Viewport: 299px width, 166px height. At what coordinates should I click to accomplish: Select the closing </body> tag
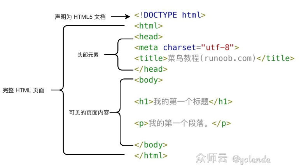150,145
